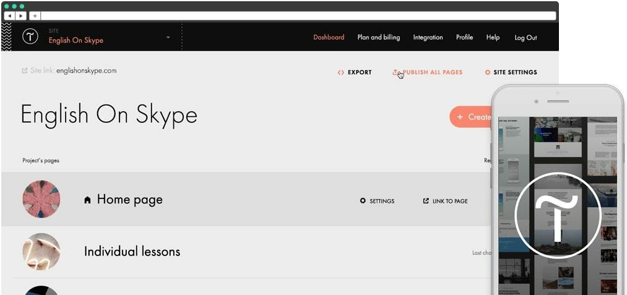Open SITE SETTINGS

tap(515, 72)
